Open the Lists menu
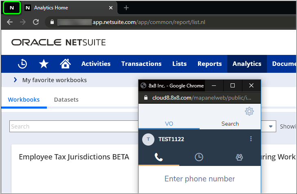This screenshot has height=194, width=297. [179, 64]
